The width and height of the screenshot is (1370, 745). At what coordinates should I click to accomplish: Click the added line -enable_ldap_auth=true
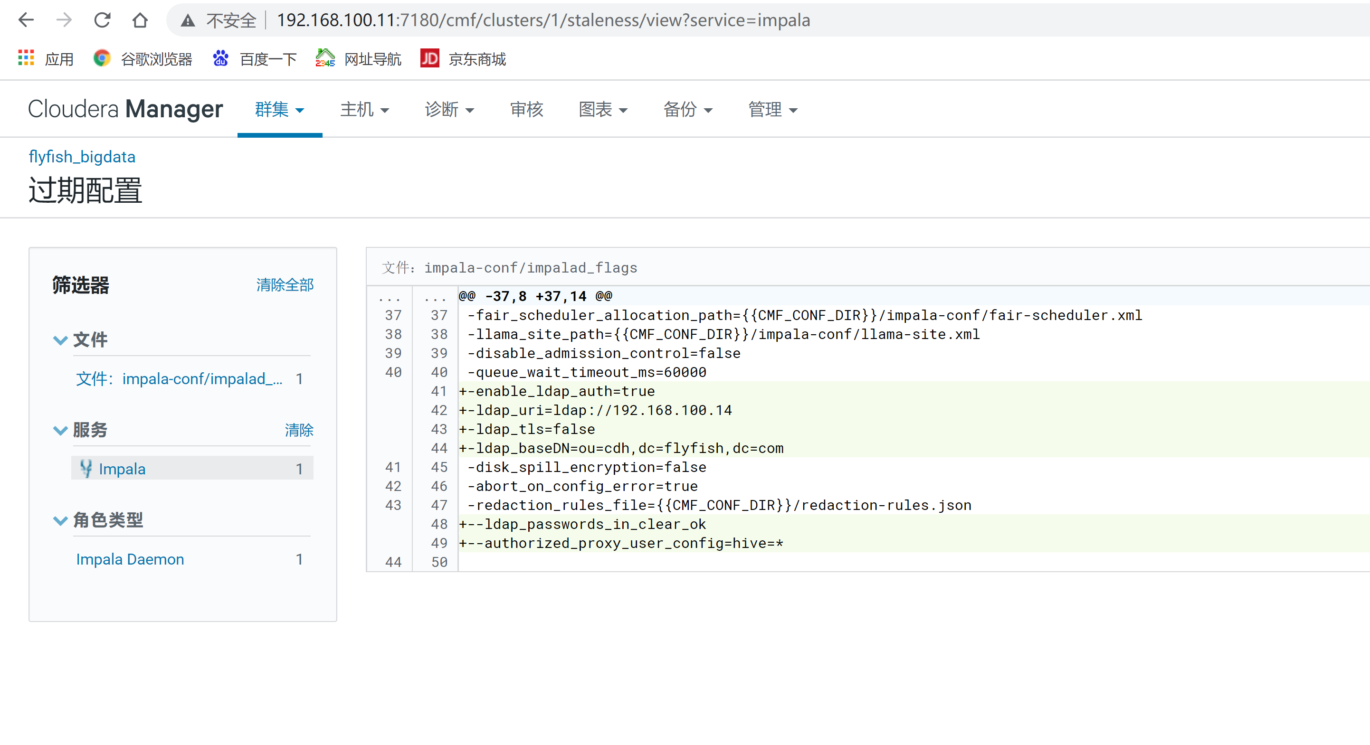557,391
